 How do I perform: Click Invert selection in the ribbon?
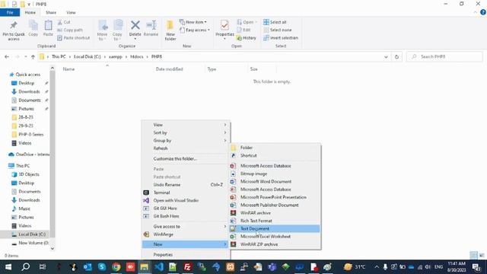click(281, 38)
